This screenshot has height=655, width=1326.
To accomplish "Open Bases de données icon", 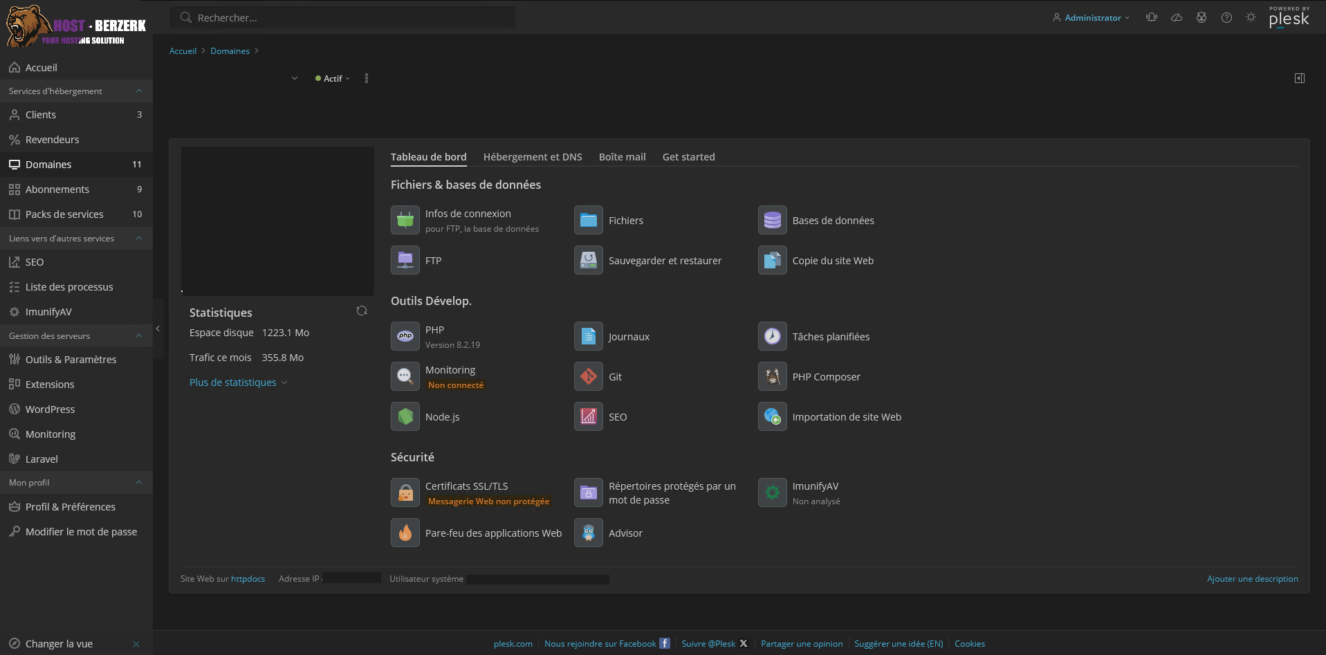I will coord(773,221).
